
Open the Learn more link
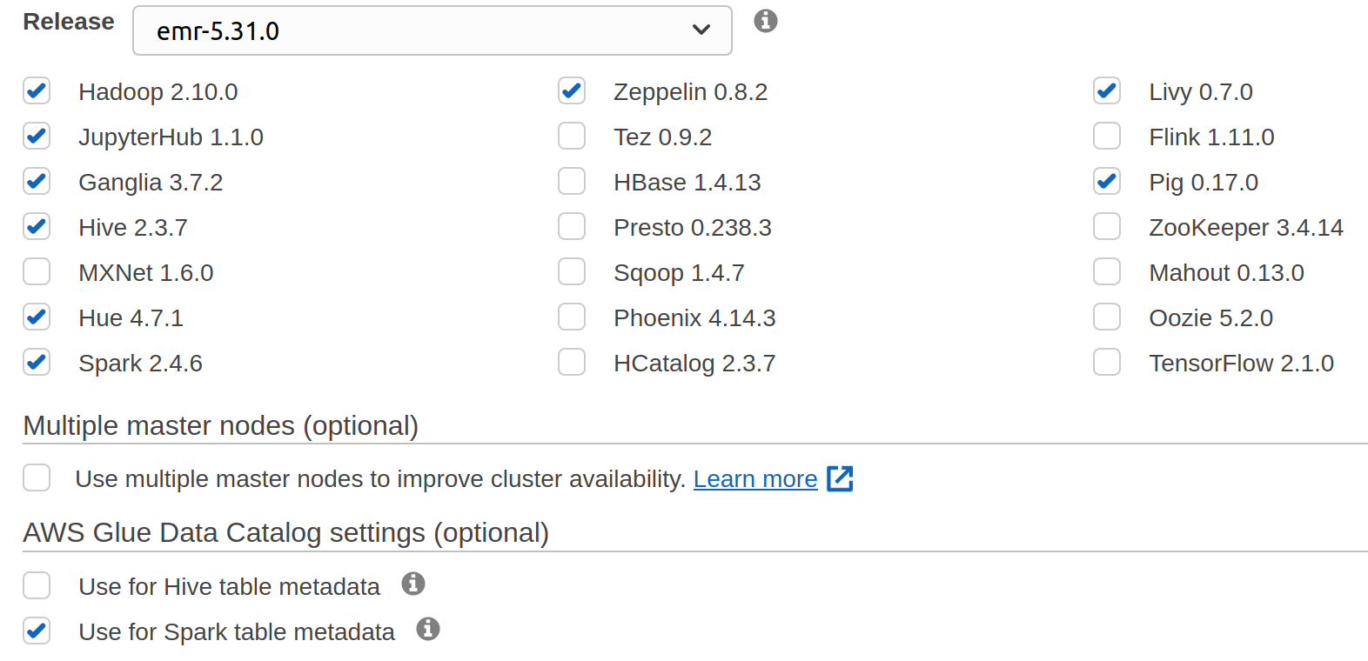click(754, 479)
